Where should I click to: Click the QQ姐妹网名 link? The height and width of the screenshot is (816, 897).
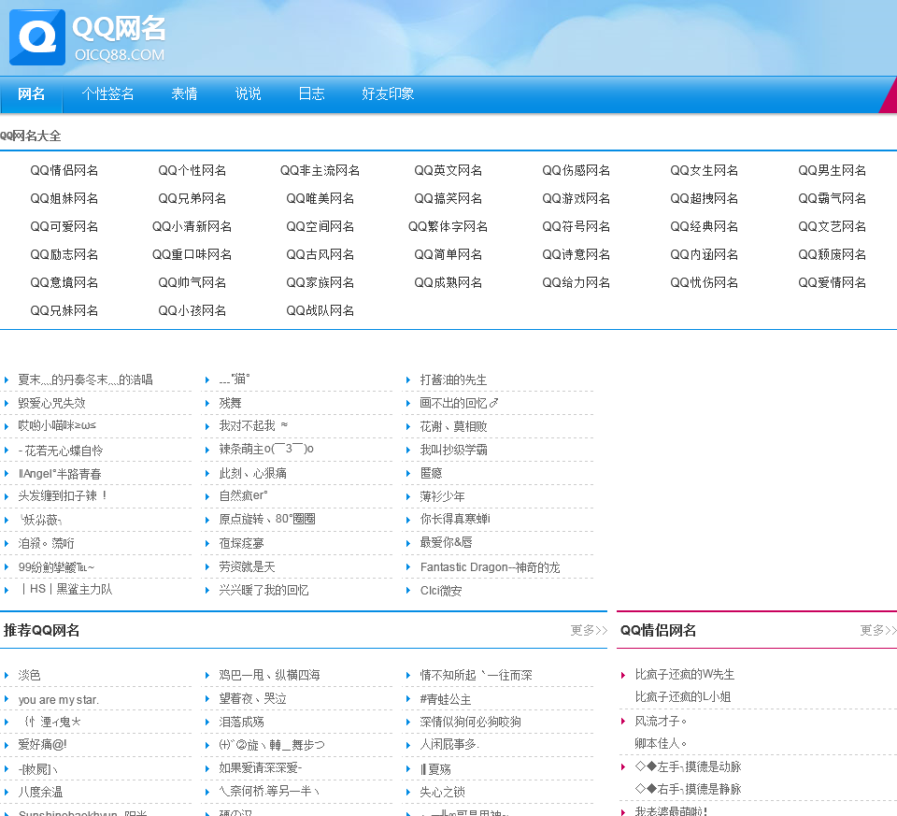pos(64,198)
